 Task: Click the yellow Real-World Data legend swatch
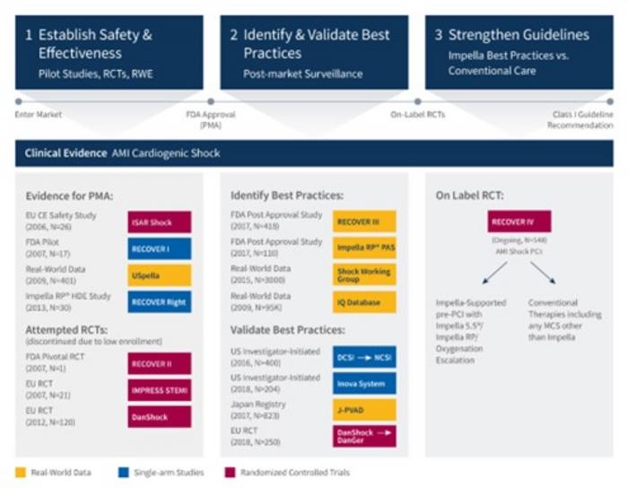coord(20,472)
